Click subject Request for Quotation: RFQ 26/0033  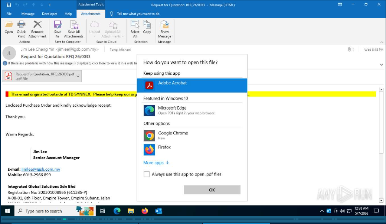click(x=56, y=57)
